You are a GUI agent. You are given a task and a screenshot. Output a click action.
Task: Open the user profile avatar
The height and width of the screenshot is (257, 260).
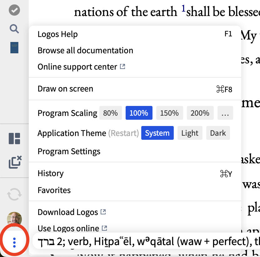coord(14,219)
